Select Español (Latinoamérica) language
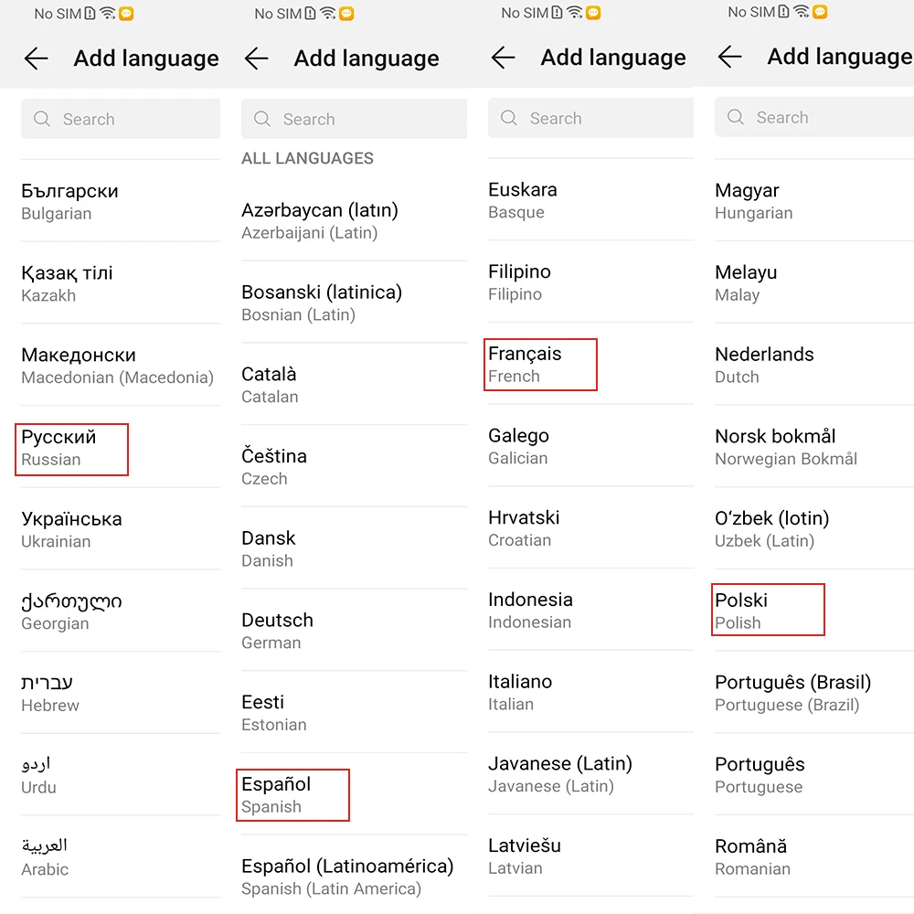The image size is (914, 914). click(x=347, y=877)
